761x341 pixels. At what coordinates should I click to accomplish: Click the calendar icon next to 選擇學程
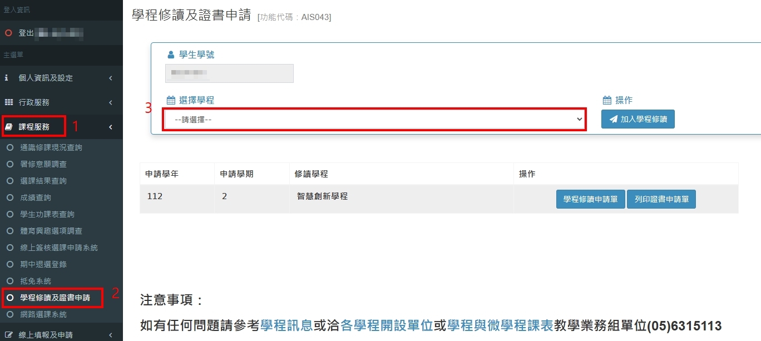171,101
